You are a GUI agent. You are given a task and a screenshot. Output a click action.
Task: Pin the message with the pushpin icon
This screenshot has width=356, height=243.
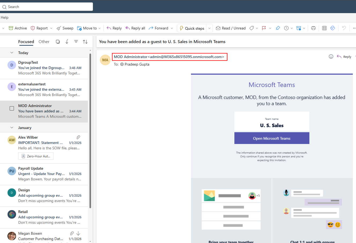pyautogui.click(x=278, y=28)
